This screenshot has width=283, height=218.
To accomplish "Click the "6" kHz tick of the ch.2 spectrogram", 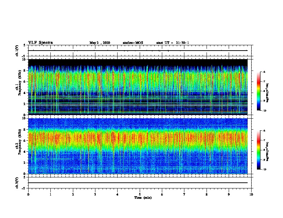I will coord(25,141).
